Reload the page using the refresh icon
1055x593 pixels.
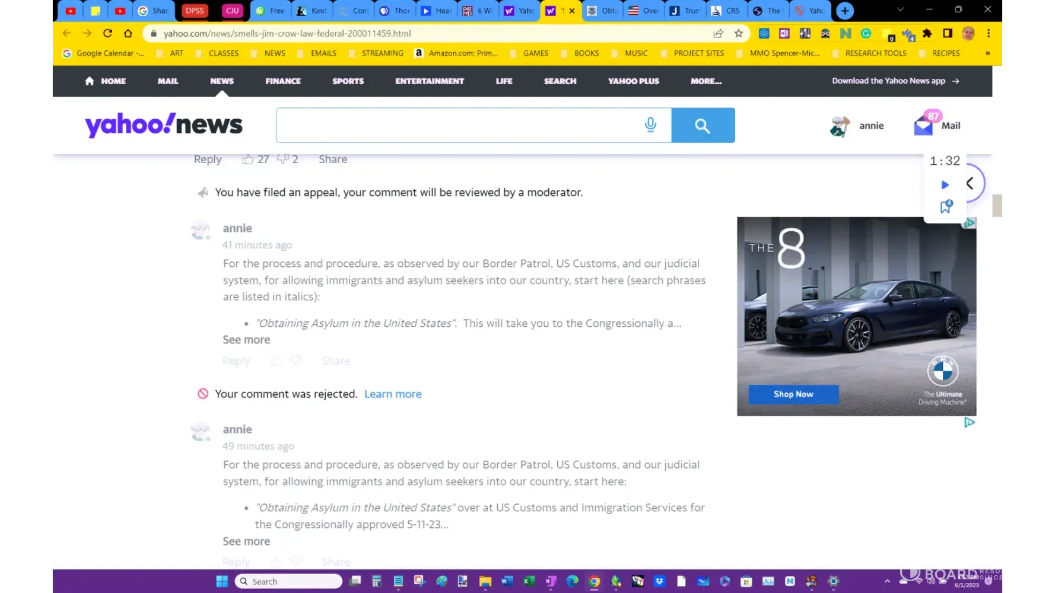point(107,33)
